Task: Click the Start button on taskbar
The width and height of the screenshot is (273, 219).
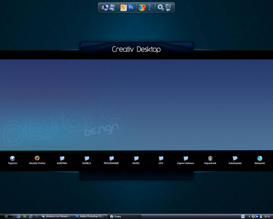Action: click(x=7, y=216)
